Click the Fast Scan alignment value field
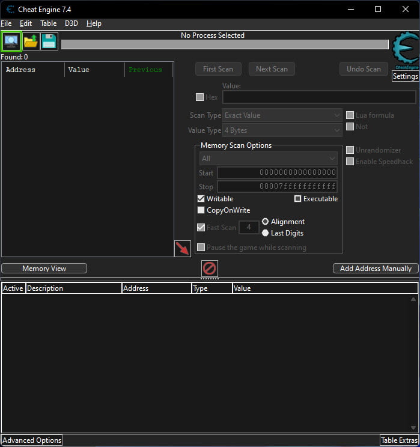The width and height of the screenshot is (420, 447). (x=249, y=227)
